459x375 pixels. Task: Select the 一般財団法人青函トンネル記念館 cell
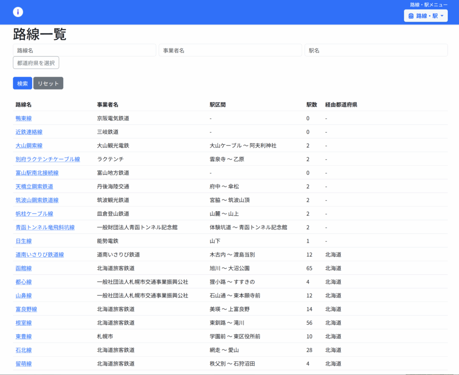pos(137,228)
